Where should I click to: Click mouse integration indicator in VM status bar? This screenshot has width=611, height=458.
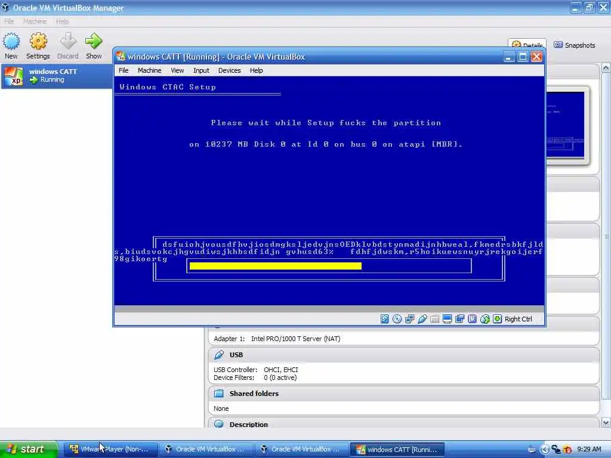pos(485,319)
